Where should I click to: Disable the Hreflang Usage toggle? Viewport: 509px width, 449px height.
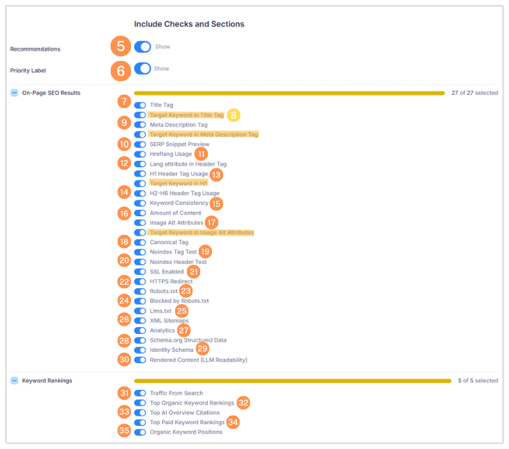140,154
